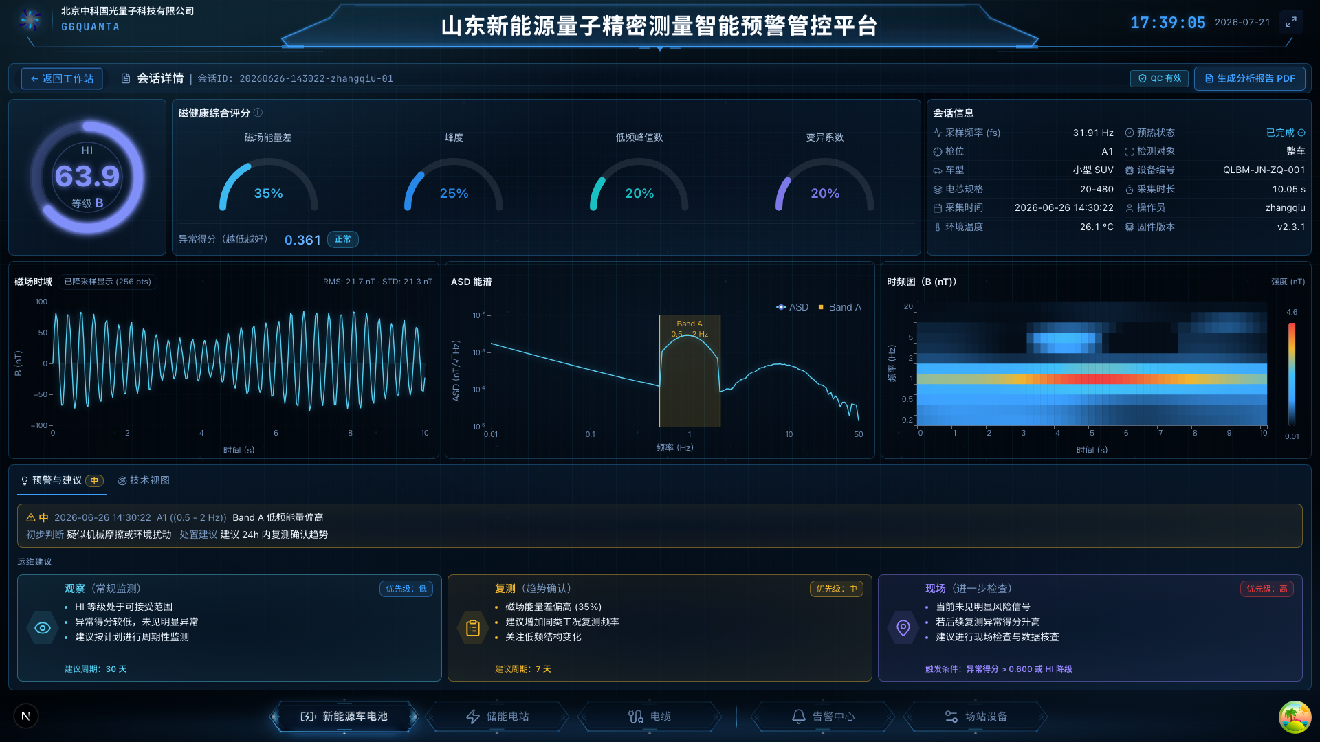Click the 正常 status badge
1320x742 pixels.
(342, 239)
